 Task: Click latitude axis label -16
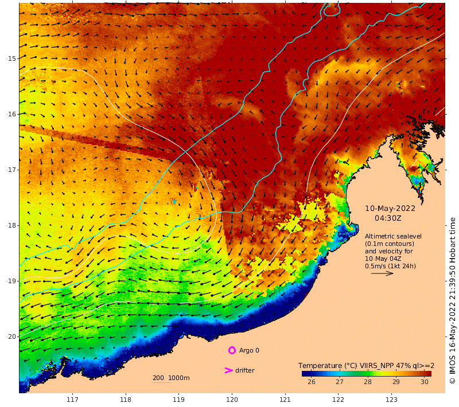[x=11, y=114]
